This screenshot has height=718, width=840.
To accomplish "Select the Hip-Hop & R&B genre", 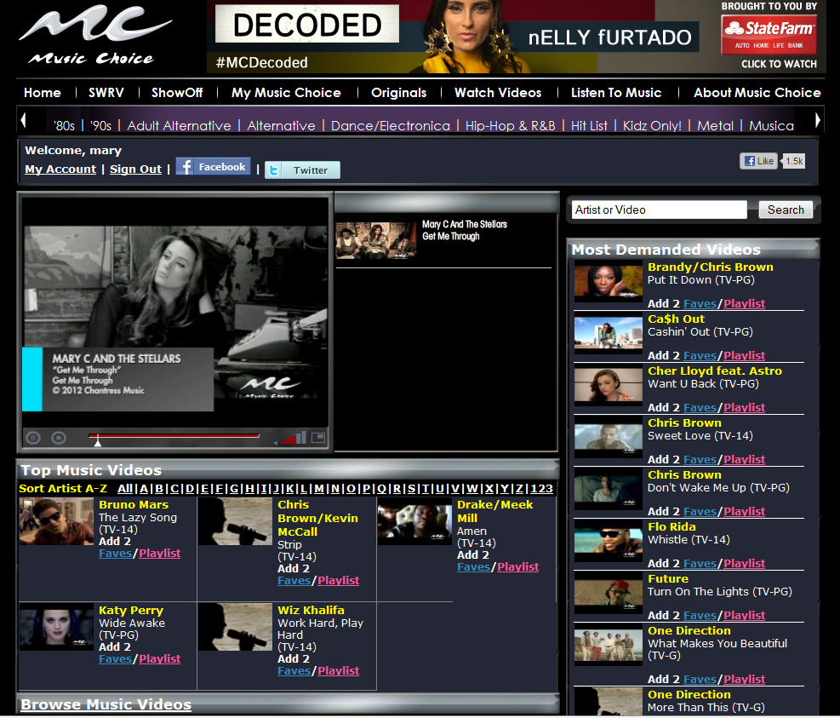I will click(510, 125).
